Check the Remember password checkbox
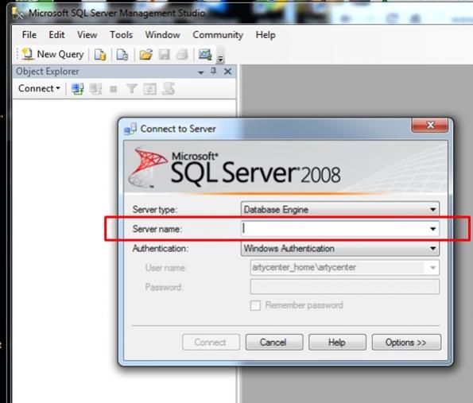 pyautogui.click(x=255, y=305)
